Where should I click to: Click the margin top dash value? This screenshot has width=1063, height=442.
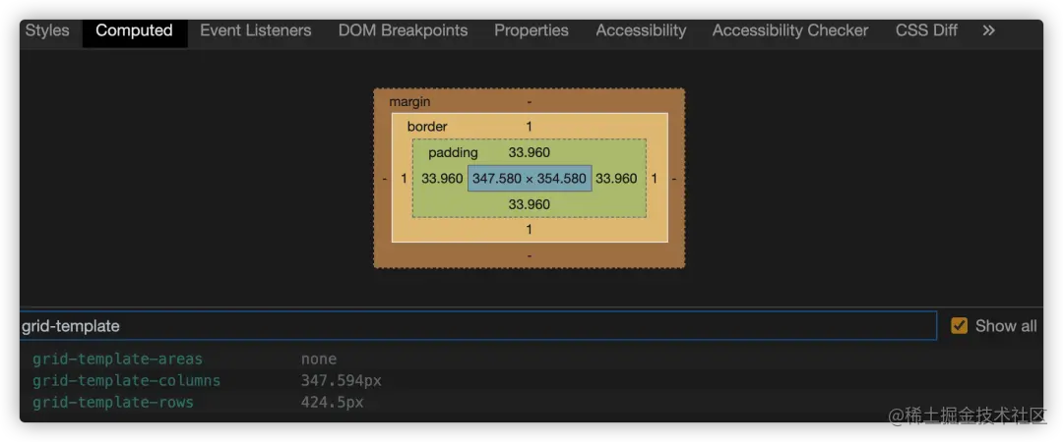tap(530, 101)
